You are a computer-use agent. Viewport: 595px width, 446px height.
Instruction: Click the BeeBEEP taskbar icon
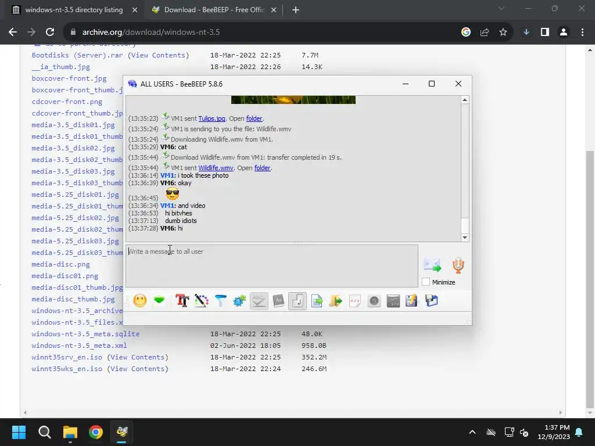point(122,432)
